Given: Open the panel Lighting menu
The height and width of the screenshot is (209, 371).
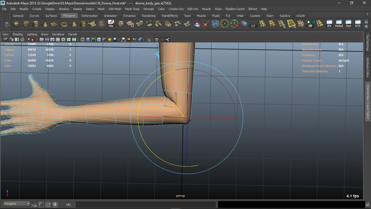Looking at the screenshot, I should [32, 34].
